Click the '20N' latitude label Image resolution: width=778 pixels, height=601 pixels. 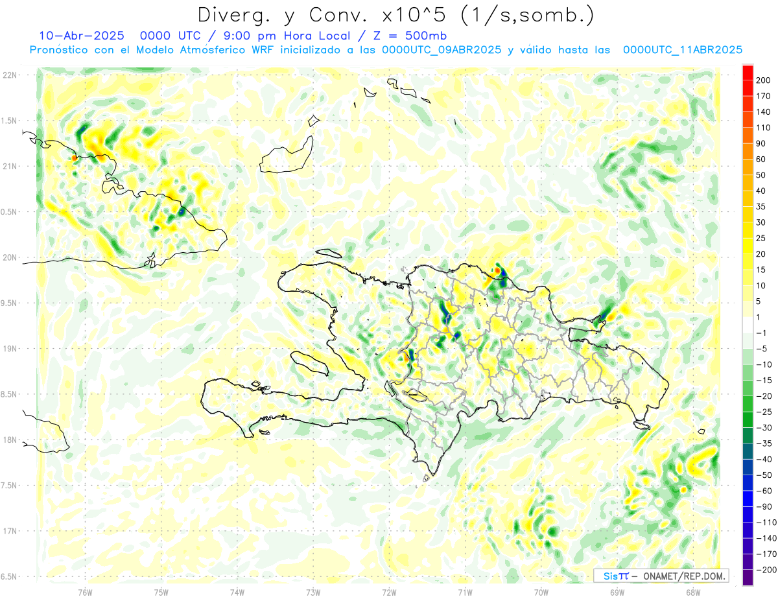10,258
